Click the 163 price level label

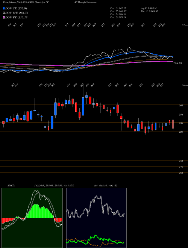(x=181, y=173)
